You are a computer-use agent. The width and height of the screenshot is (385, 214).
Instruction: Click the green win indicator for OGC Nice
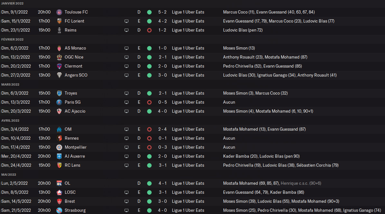[x=149, y=57]
